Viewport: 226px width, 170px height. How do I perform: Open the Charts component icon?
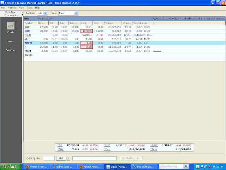pyautogui.click(x=11, y=26)
